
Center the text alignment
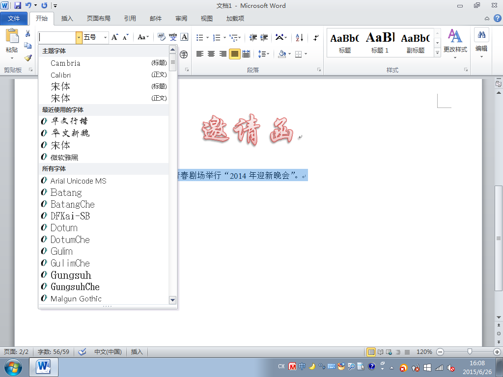pos(211,54)
